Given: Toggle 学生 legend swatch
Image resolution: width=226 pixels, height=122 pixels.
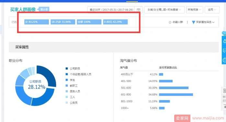Looking at the screenshot, I should (67, 80).
